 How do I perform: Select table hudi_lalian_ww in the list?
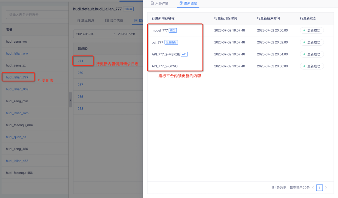pos(17,53)
